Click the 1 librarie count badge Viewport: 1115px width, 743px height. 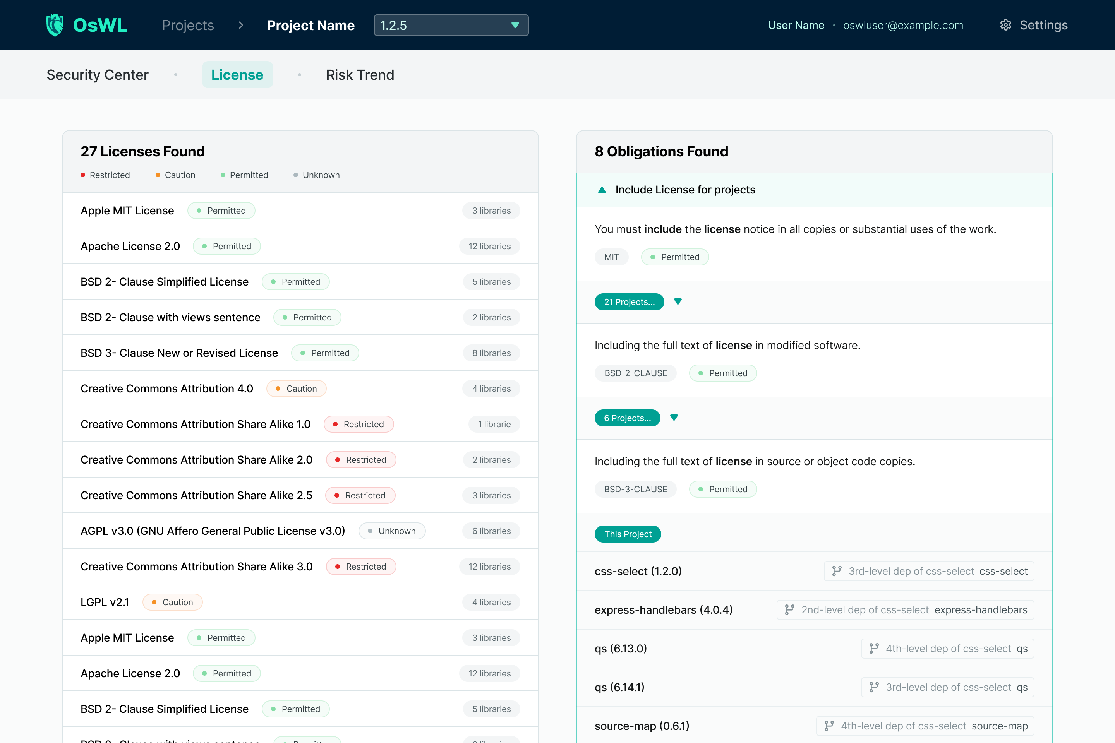click(494, 424)
